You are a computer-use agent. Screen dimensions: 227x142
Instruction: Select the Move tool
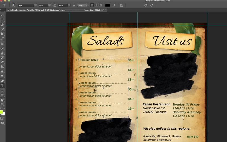2,15
